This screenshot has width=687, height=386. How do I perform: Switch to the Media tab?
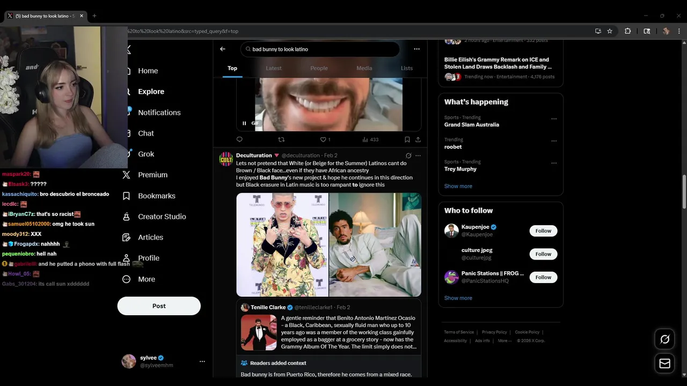(x=364, y=68)
